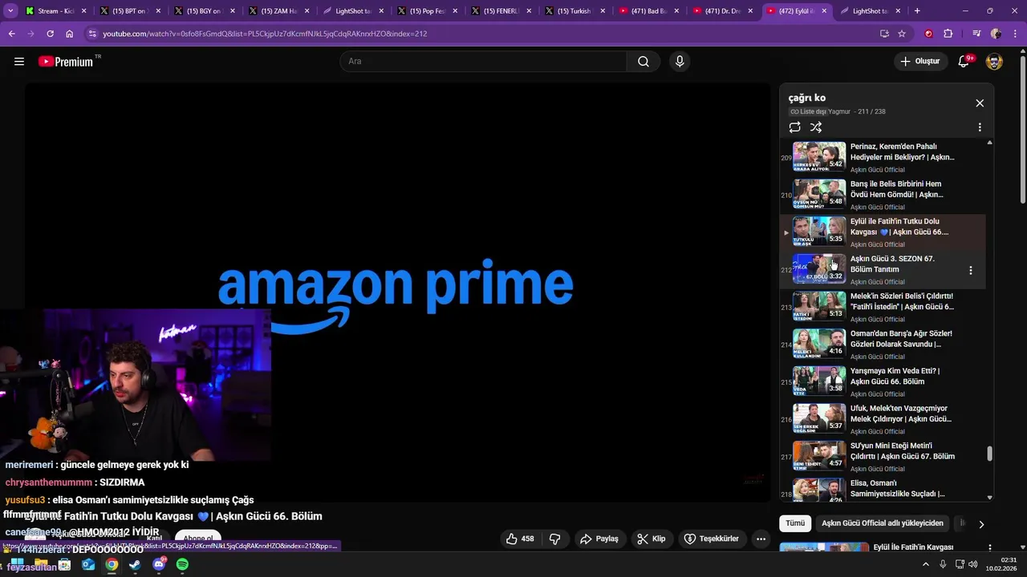Click the Klip scissors button

(x=652, y=539)
